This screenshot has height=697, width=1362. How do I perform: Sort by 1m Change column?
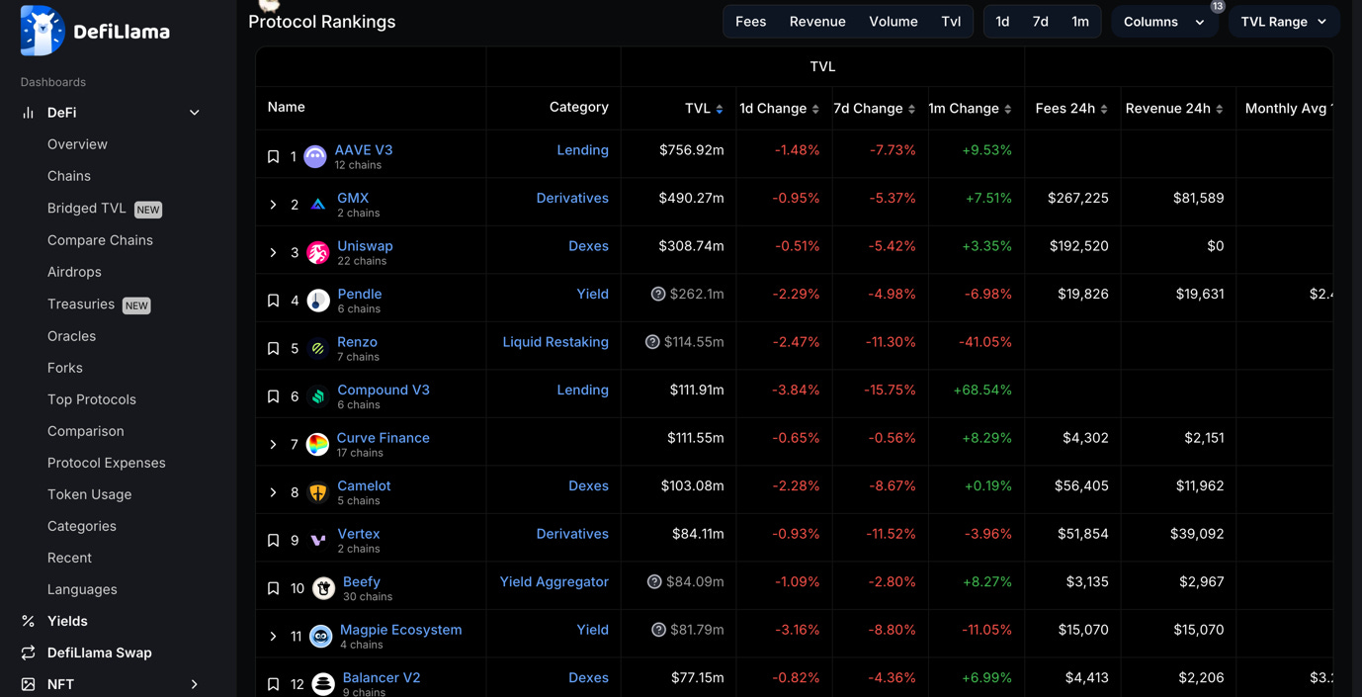tap(1008, 109)
